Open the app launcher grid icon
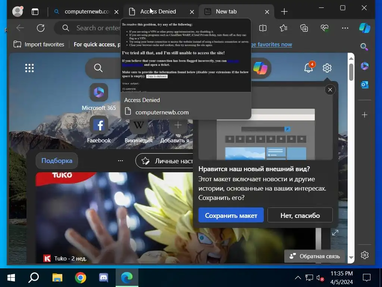The height and width of the screenshot is (287, 382). [x=29, y=68]
